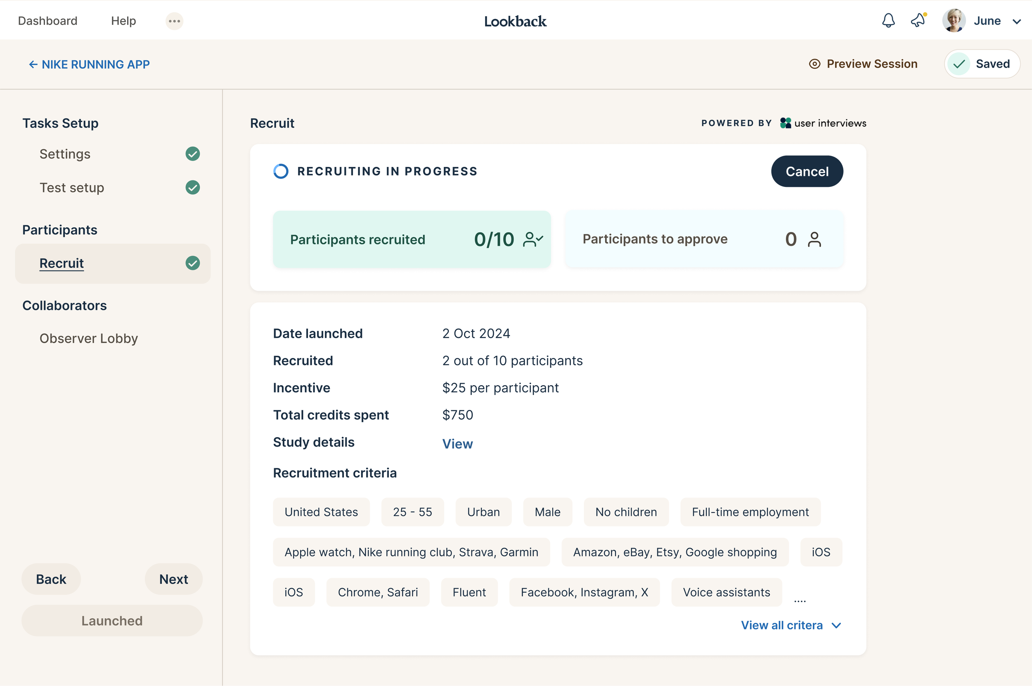1032x686 pixels.
Task: Click the Tasks Setup heading
Action: 60,123
